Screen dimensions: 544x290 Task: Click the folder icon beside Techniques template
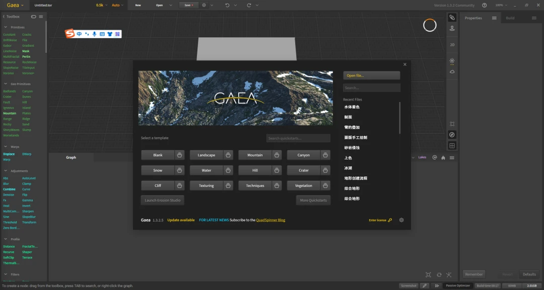[x=277, y=185]
